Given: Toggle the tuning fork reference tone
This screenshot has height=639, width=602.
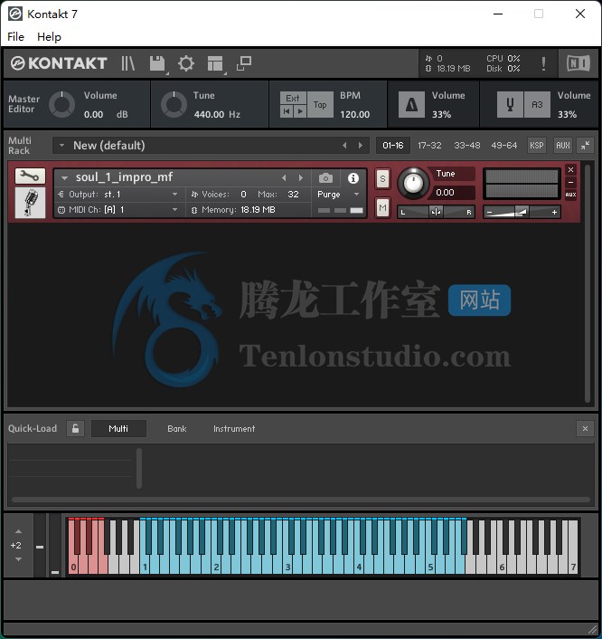Looking at the screenshot, I should [510, 105].
